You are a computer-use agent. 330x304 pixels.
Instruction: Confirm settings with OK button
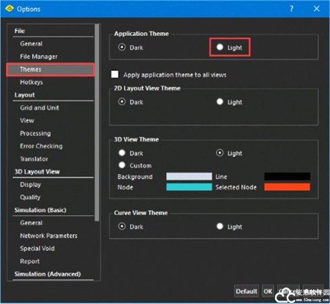(268, 291)
